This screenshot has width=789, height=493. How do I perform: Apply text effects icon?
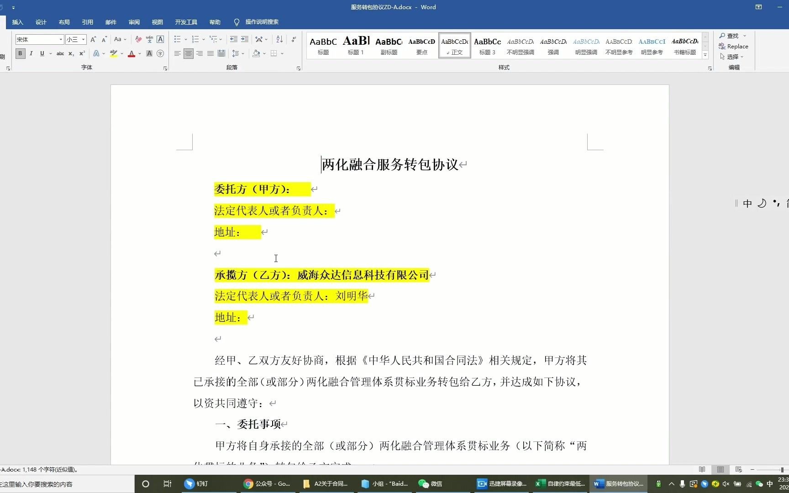(x=96, y=53)
